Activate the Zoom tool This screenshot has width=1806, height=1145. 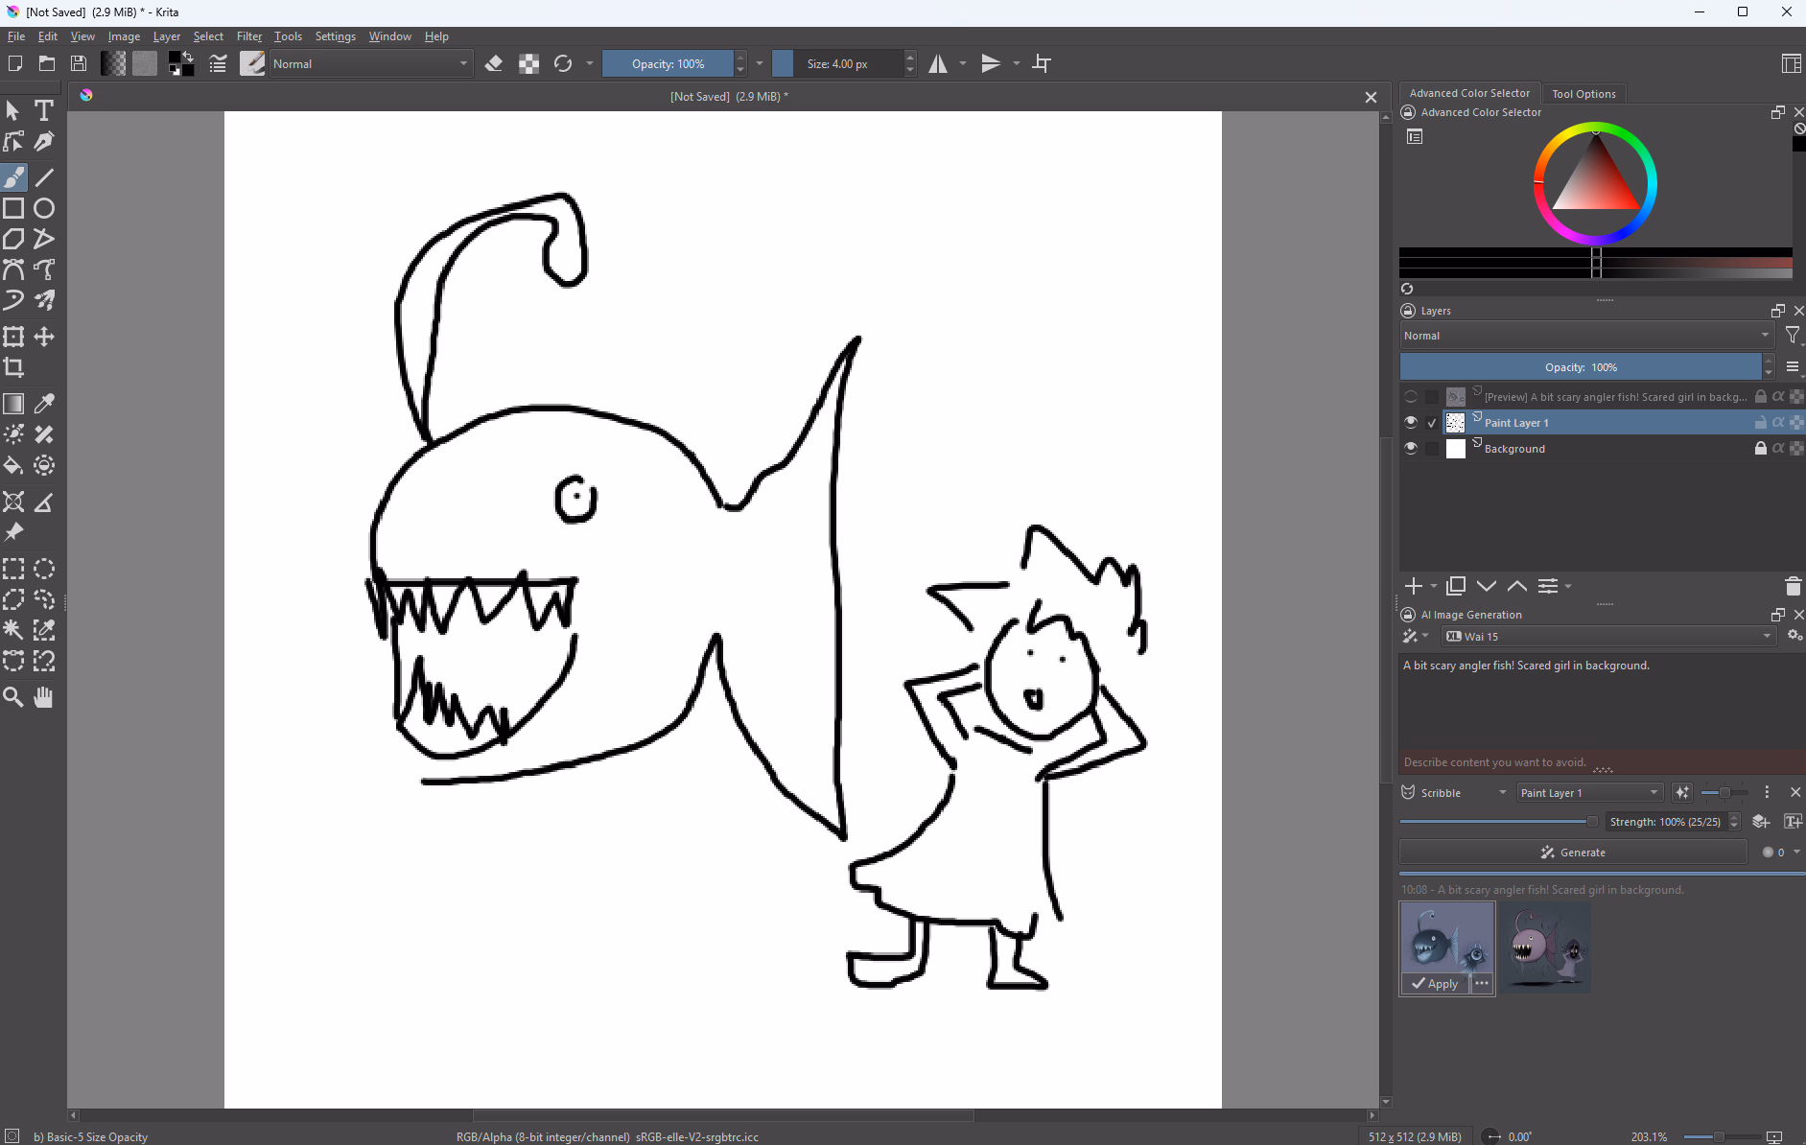[13, 697]
